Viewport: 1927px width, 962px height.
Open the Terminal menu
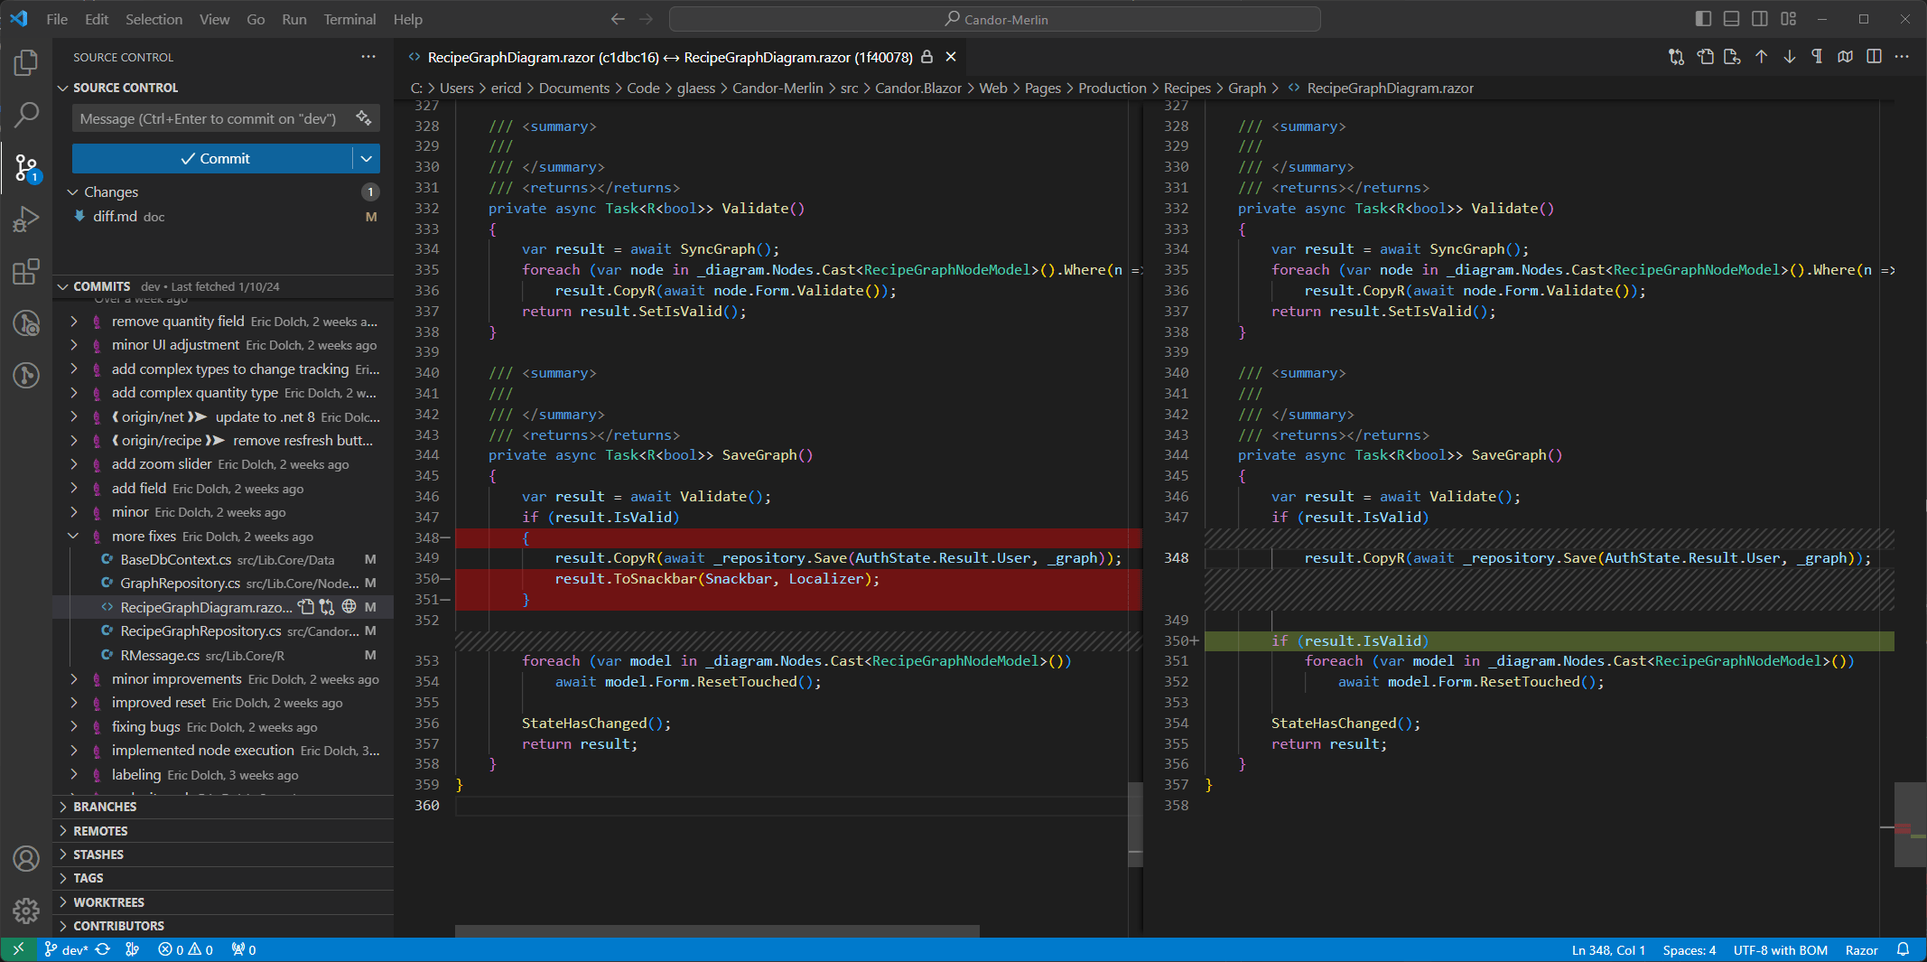pyautogui.click(x=349, y=19)
